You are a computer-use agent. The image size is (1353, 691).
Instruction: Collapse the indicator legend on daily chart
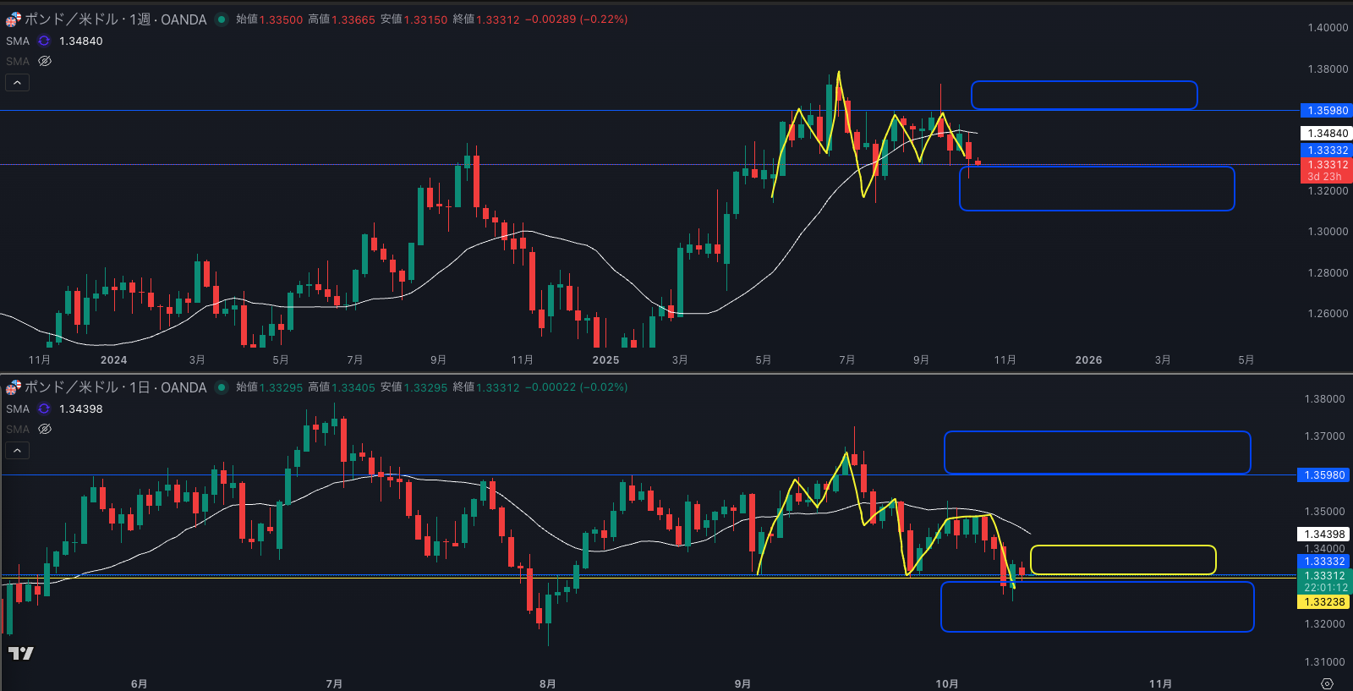(x=17, y=450)
